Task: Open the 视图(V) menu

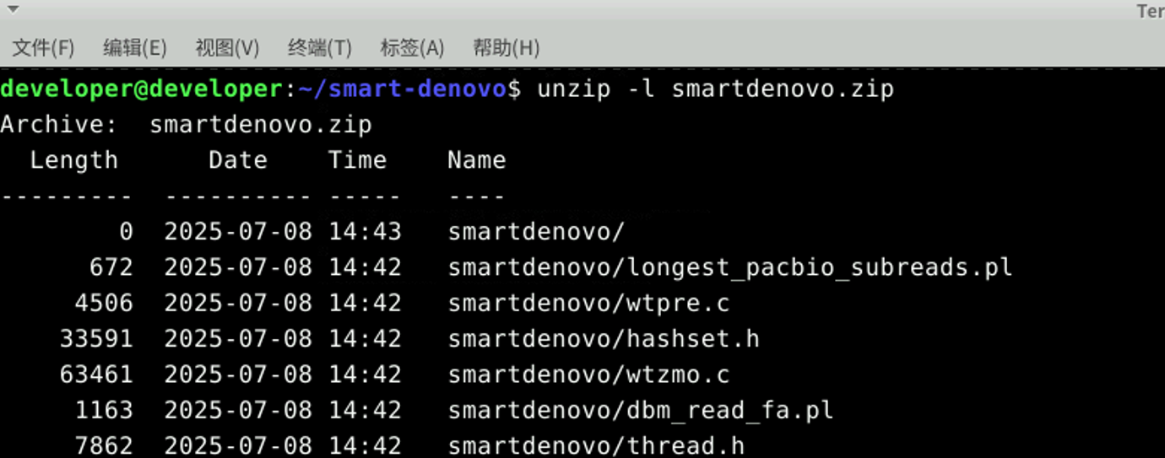Action: point(227,48)
